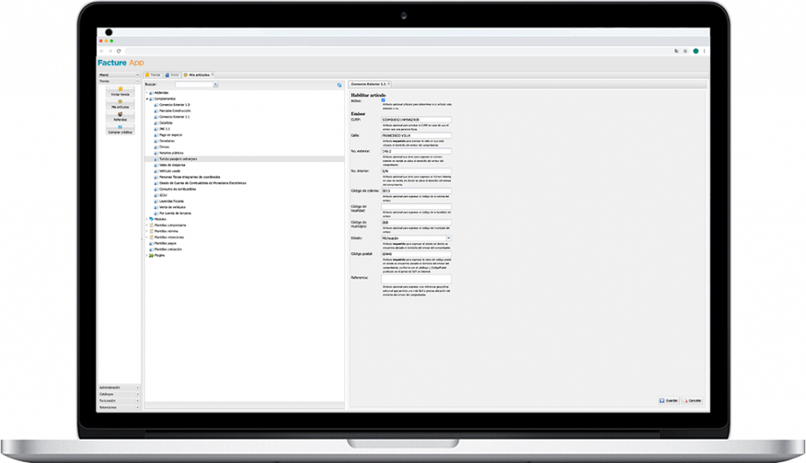Open the Comprar créditos icon

point(120,129)
